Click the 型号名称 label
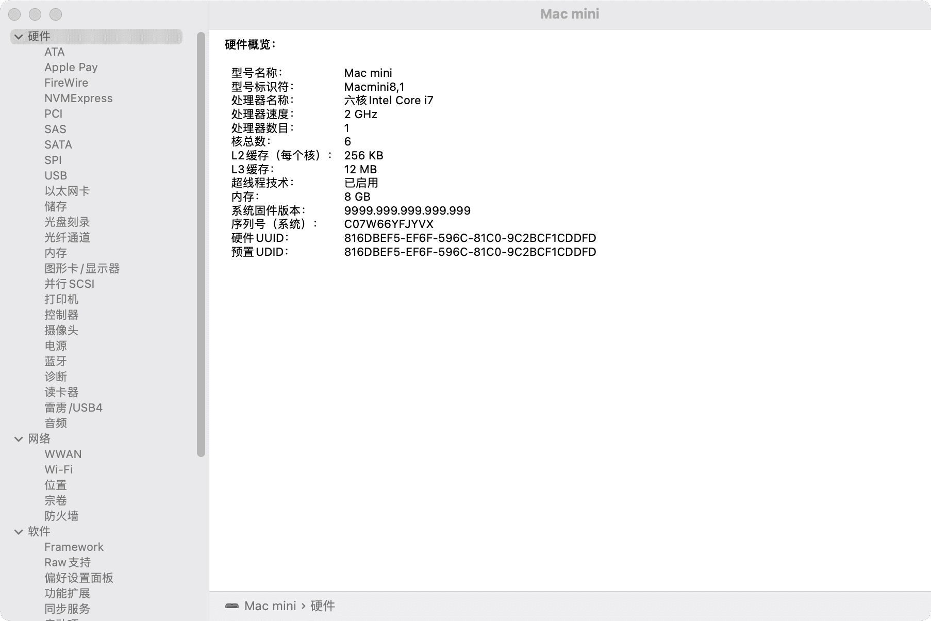Viewport: 931px width, 621px height. point(257,73)
